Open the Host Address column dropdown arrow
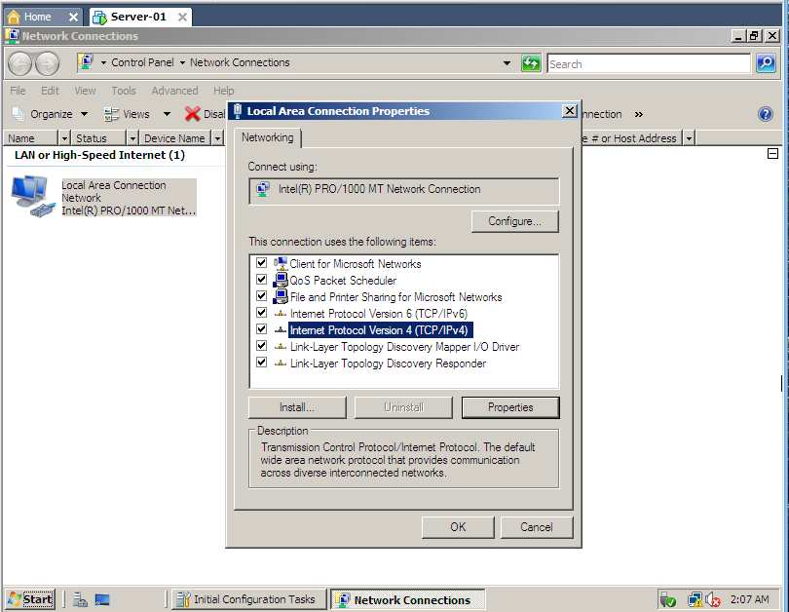Viewport: 789px width, 612px height. [689, 138]
